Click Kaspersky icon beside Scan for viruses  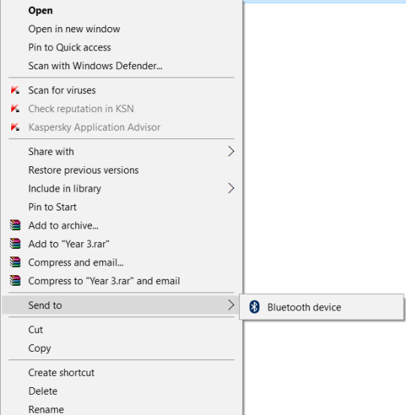[x=15, y=90]
